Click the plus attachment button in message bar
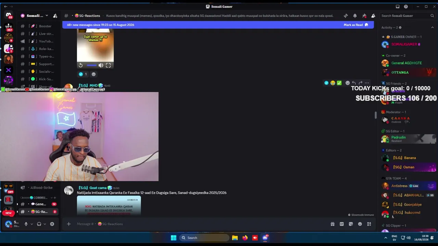 [x=69, y=224]
